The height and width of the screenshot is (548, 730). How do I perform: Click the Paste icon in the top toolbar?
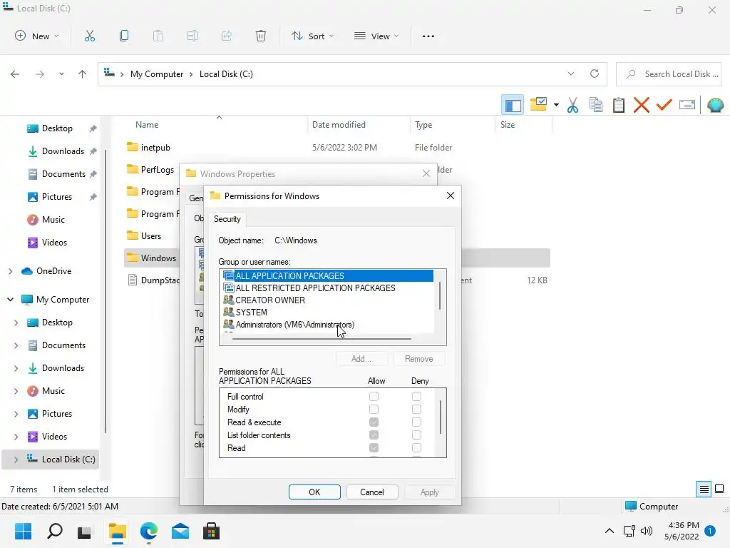click(x=158, y=36)
